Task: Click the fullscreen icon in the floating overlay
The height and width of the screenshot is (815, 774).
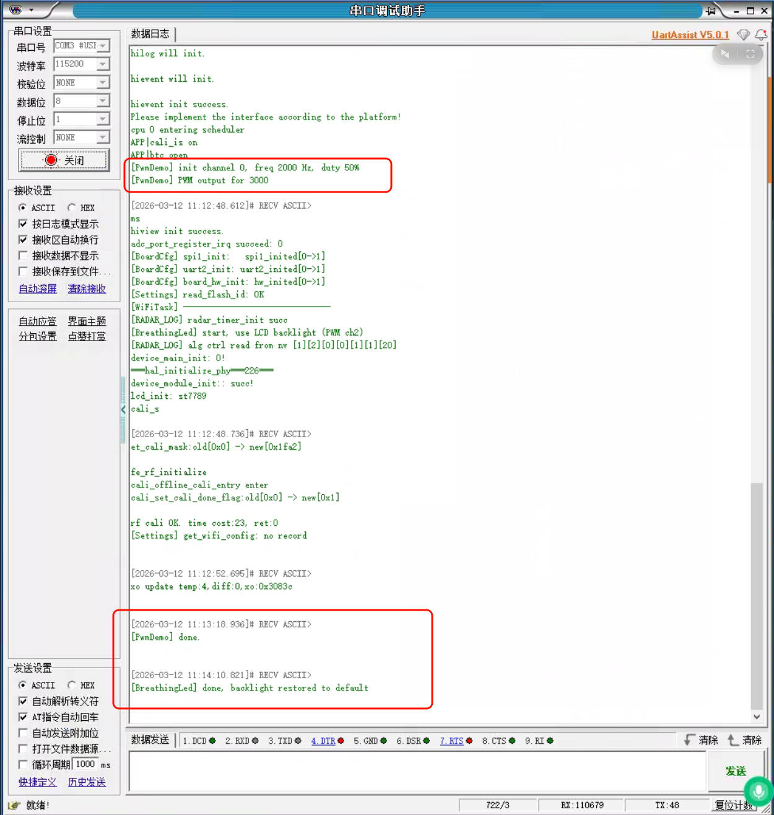Action: pyautogui.click(x=750, y=54)
